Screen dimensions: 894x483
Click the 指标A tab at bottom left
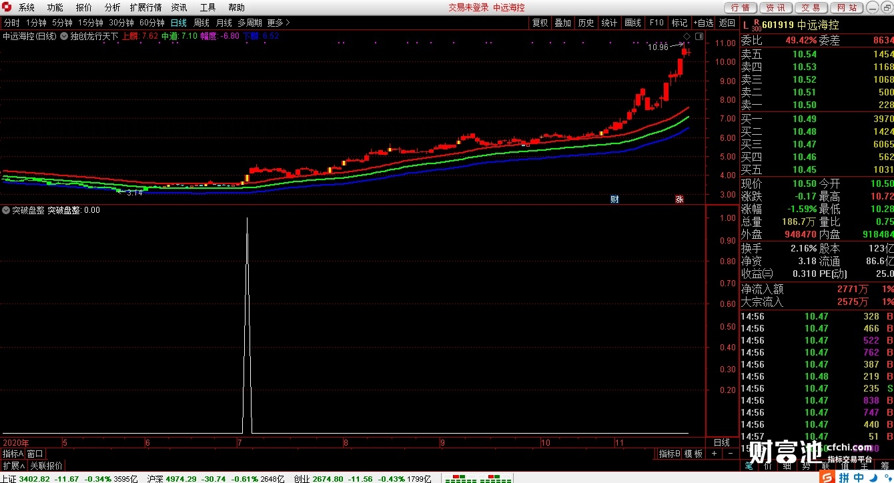(x=13, y=454)
